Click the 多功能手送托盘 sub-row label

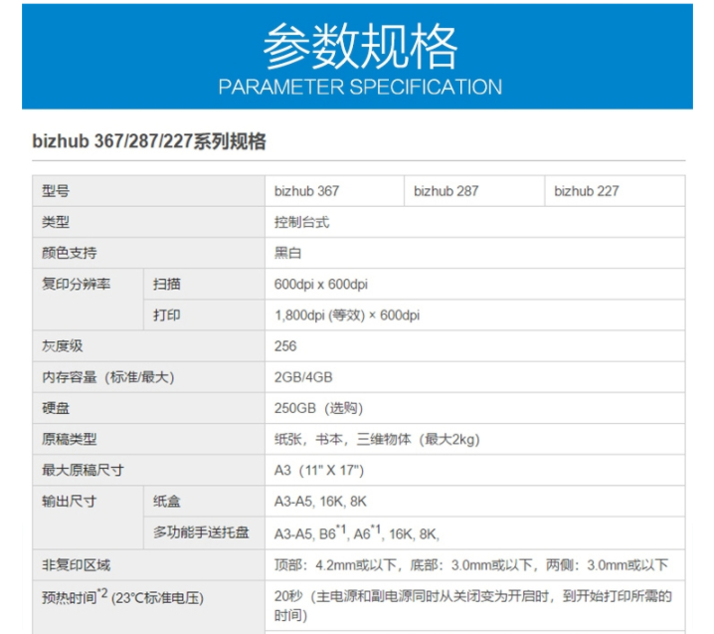[201, 532]
